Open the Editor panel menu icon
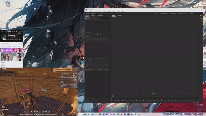 pos(116,16)
